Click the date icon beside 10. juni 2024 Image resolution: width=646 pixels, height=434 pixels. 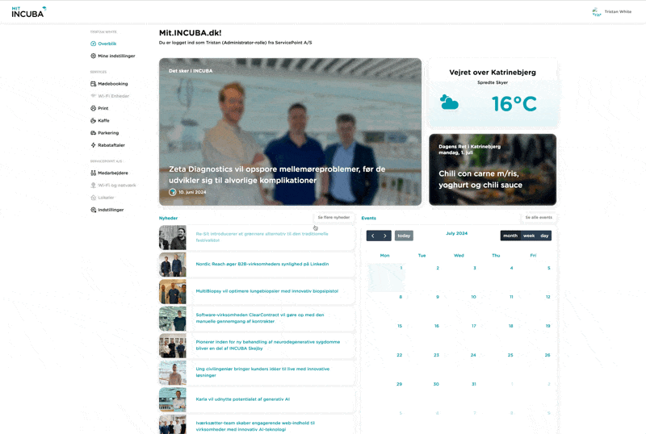point(173,192)
